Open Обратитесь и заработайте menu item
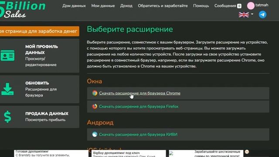The width and height of the screenshot is (279, 157). tap(163, 6)
